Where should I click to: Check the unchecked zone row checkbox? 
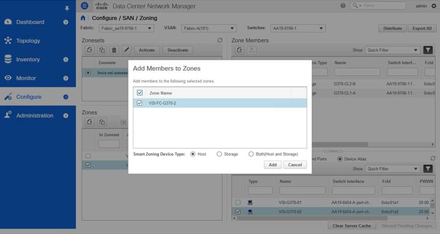point(88,156)
